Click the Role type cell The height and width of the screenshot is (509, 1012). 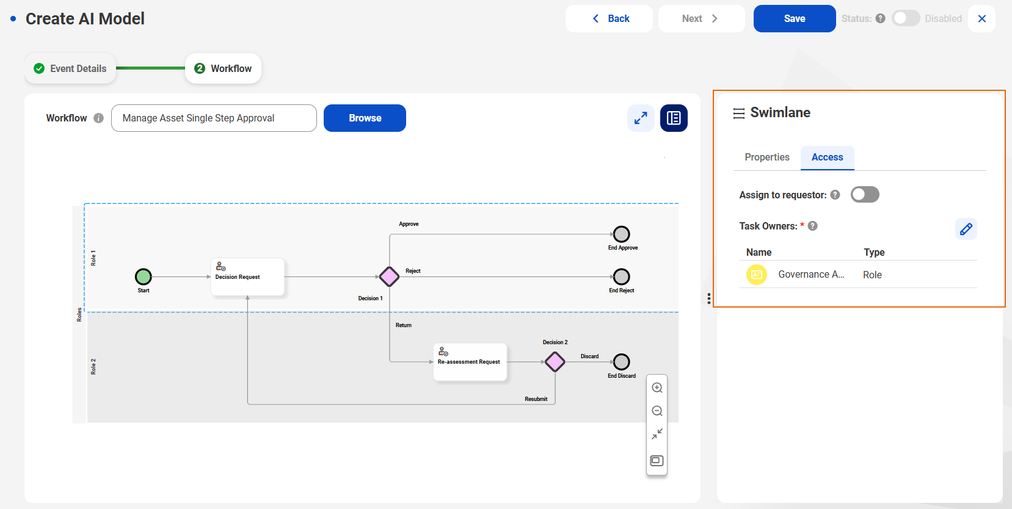(x=872, y=275)
